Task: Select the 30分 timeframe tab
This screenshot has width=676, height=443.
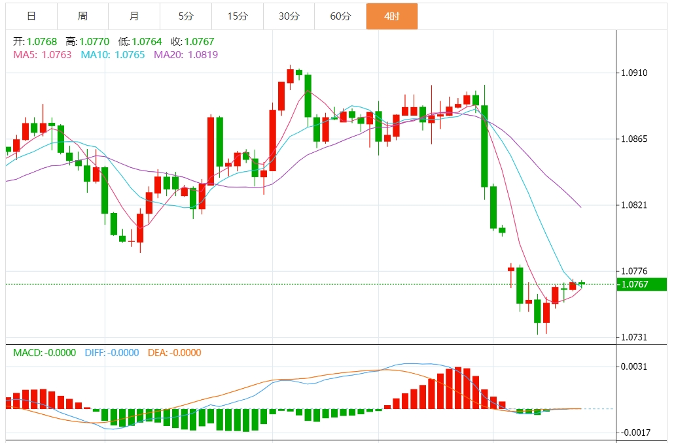Action: click(289, 16)
